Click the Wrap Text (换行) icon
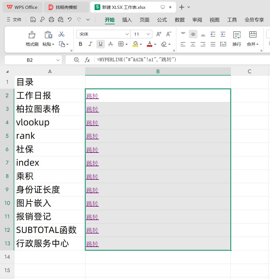270x279 pixels. (x=237, y=35)
